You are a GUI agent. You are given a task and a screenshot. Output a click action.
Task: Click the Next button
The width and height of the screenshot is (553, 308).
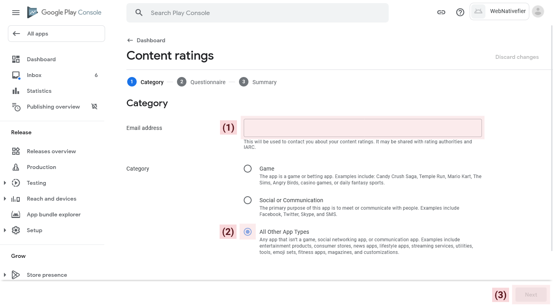pyautogui.click(x=531, y=295)
